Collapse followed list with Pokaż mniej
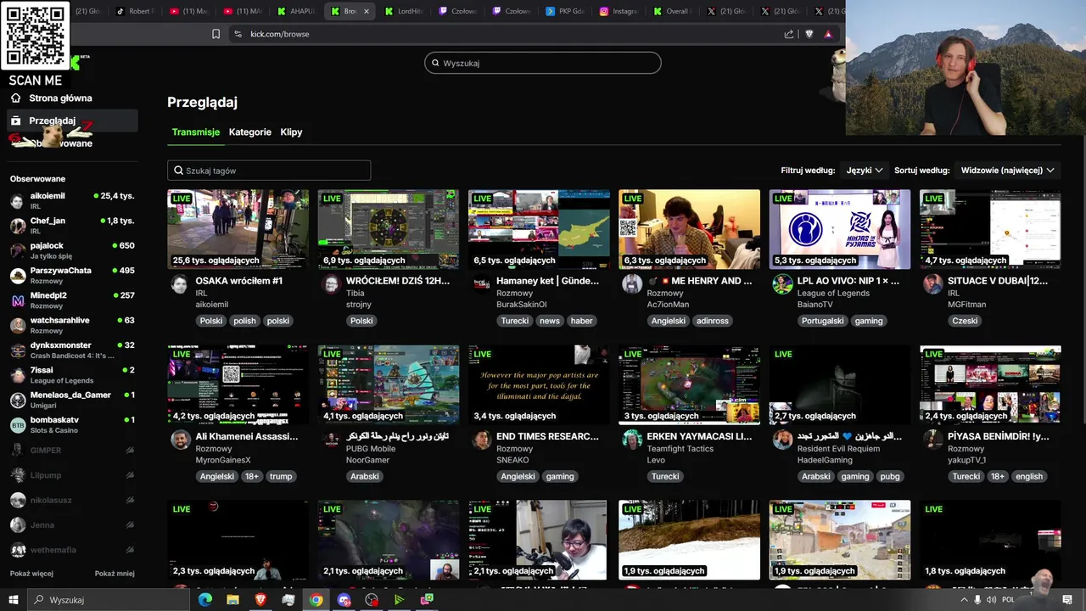The image size is (1086, 611). point(115,574)
